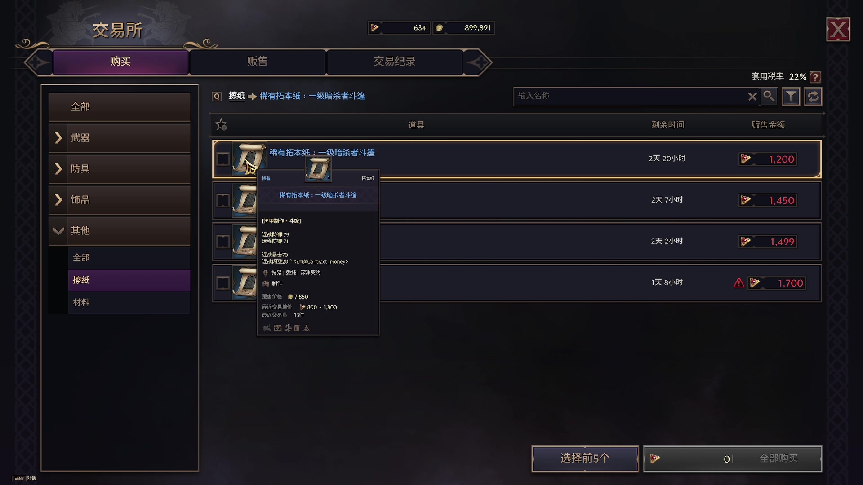Click the favorites star icon in the header
The image size is (863, 485).
coord(221,125)
